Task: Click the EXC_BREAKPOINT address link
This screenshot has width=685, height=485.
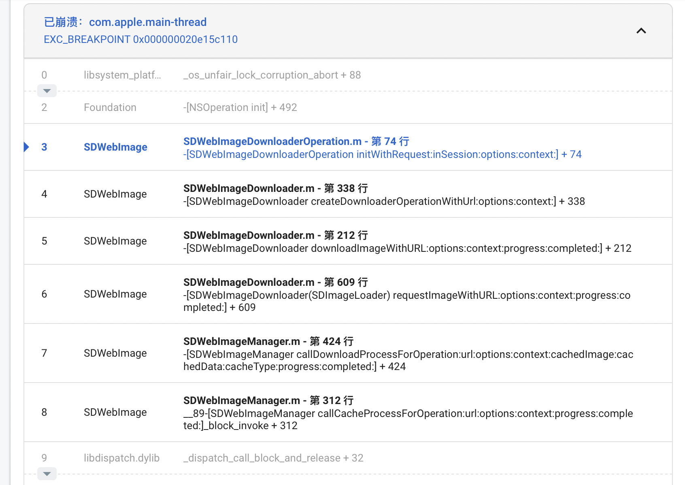Action: (141, 39)
